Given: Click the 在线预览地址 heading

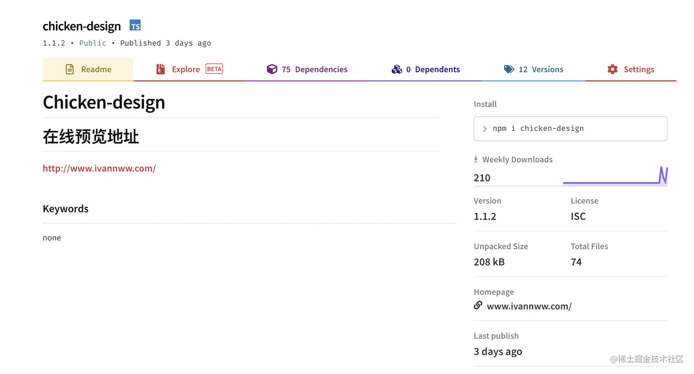Looking at the screenshot, I should (91, 136).
